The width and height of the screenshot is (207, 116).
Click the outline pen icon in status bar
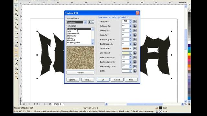click(157, 111)
